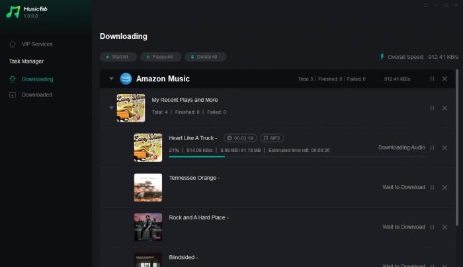463x267 pixels.
Task: Select the Downloading sidebar item
Action: (x=31, y=79)
